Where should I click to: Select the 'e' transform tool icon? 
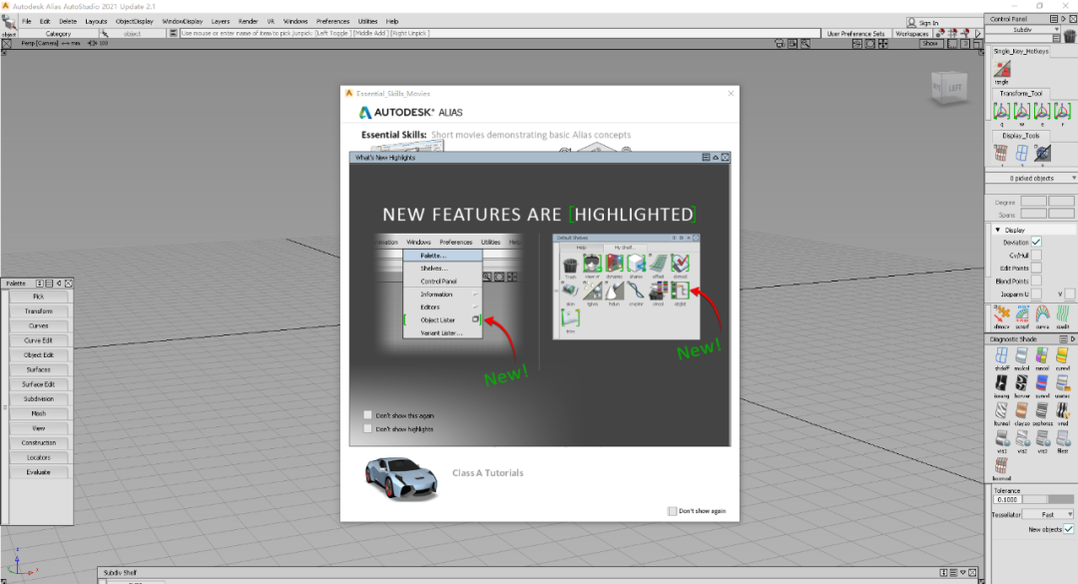click(x=1042, y=111)
